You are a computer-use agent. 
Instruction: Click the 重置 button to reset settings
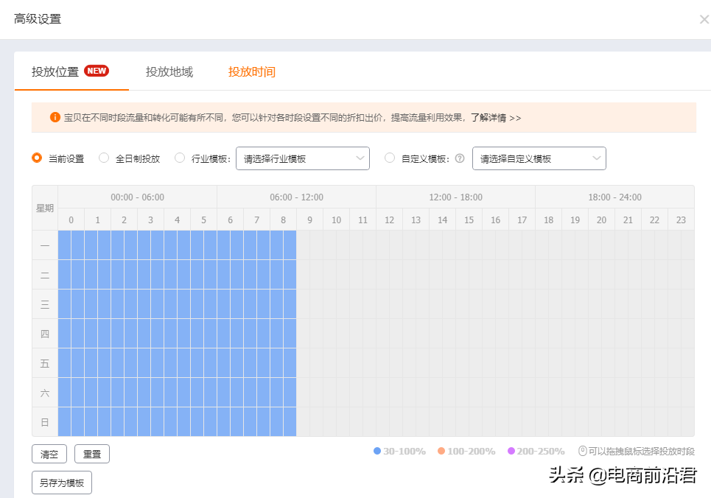91,454
